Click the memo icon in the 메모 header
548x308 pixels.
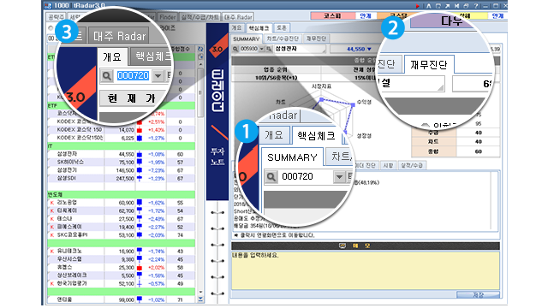pos(342,246)
